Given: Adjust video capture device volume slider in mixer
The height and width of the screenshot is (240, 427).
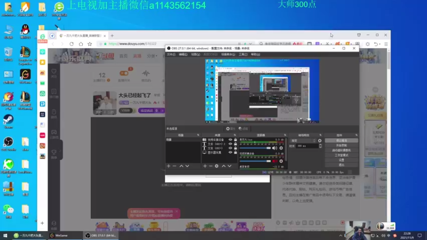Looking at the screenshot, I should [x=255, y=161].
